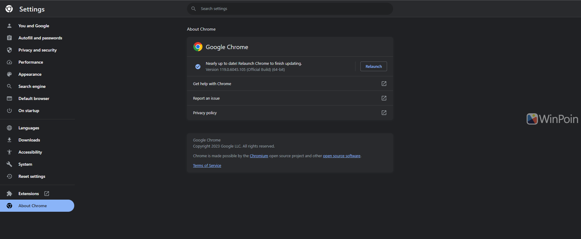Open Reset settings page

tap(32, 176)
